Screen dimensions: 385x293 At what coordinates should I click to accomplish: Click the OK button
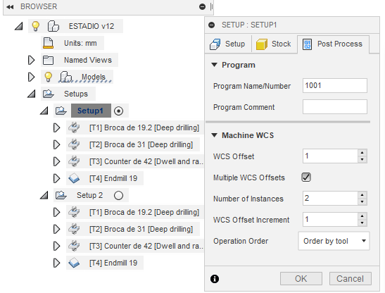(301, 279)
